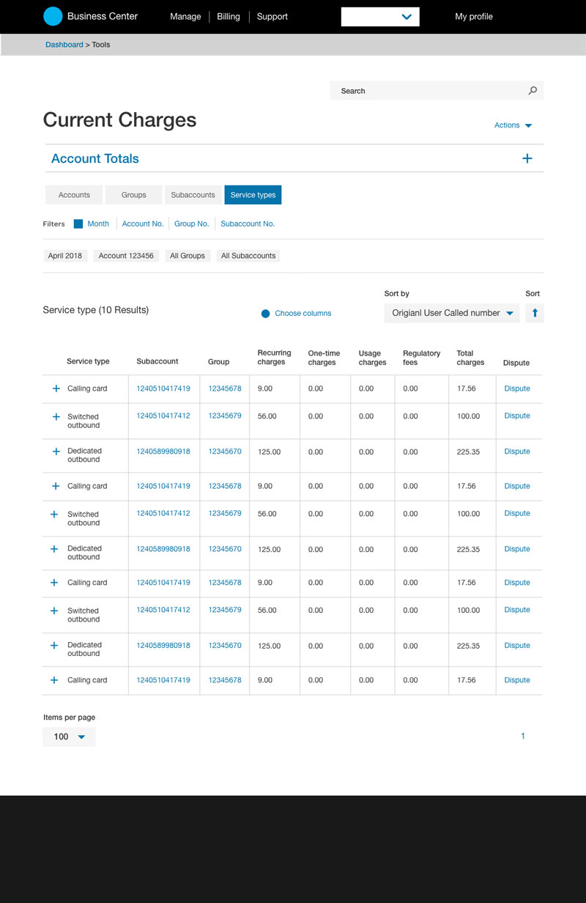Reverse sort order with the up arrow button
Image resolution: width=586 pixels, height=903 pixels.
coord(535,313)
